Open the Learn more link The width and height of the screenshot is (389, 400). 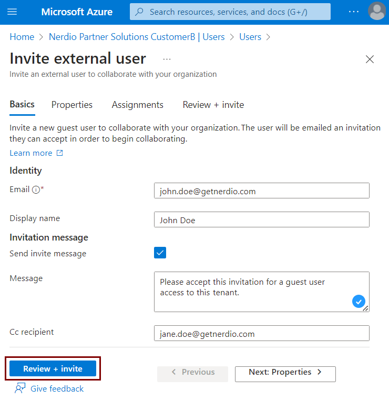point(31,153)
